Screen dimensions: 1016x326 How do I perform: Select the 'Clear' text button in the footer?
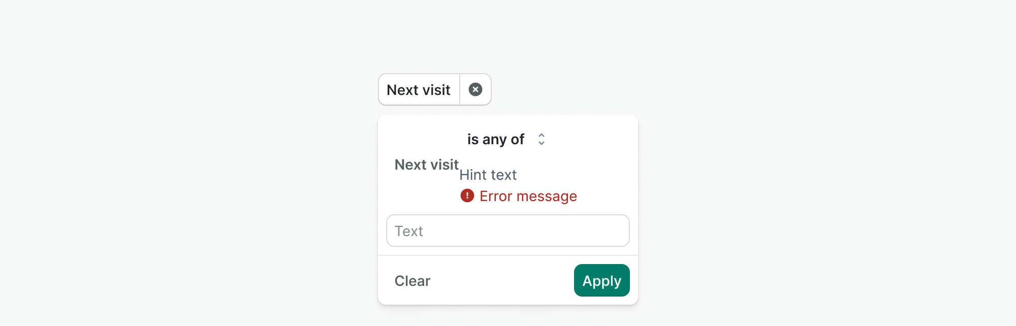tap(412, 281)
